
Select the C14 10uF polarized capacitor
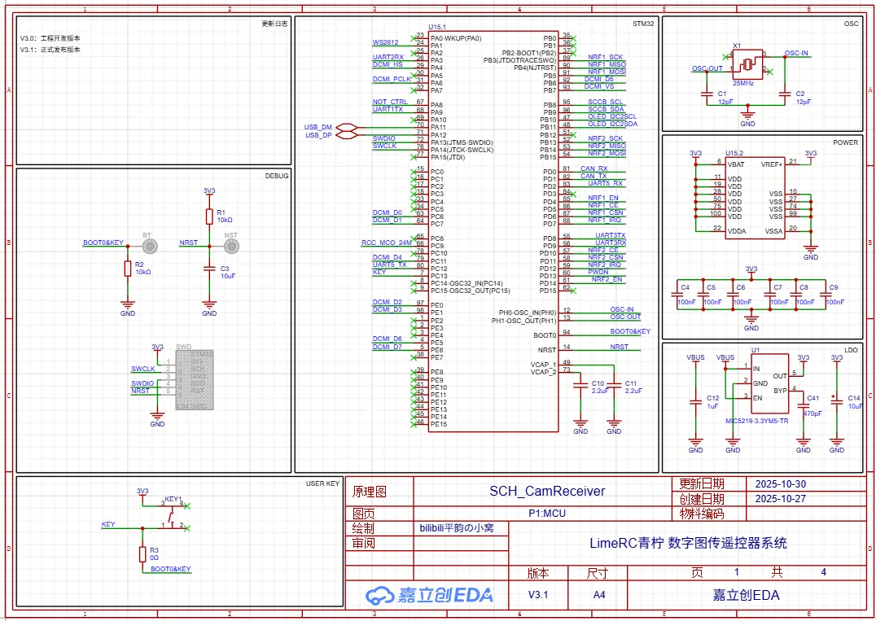click(837, 399)
